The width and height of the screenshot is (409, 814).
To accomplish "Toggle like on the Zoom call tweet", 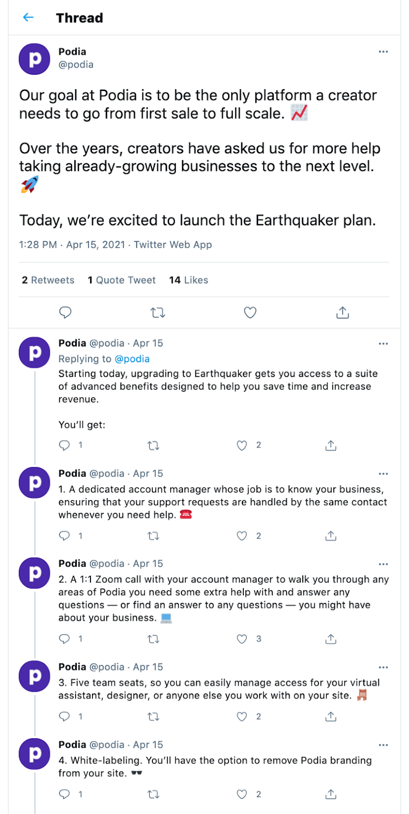I will pyautogui.click(x=241, y=639).
